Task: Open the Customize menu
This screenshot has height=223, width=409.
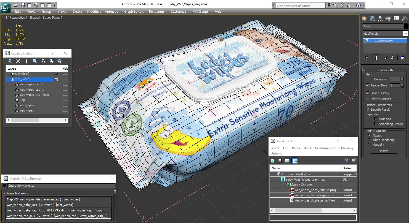Action: [178, 12]
